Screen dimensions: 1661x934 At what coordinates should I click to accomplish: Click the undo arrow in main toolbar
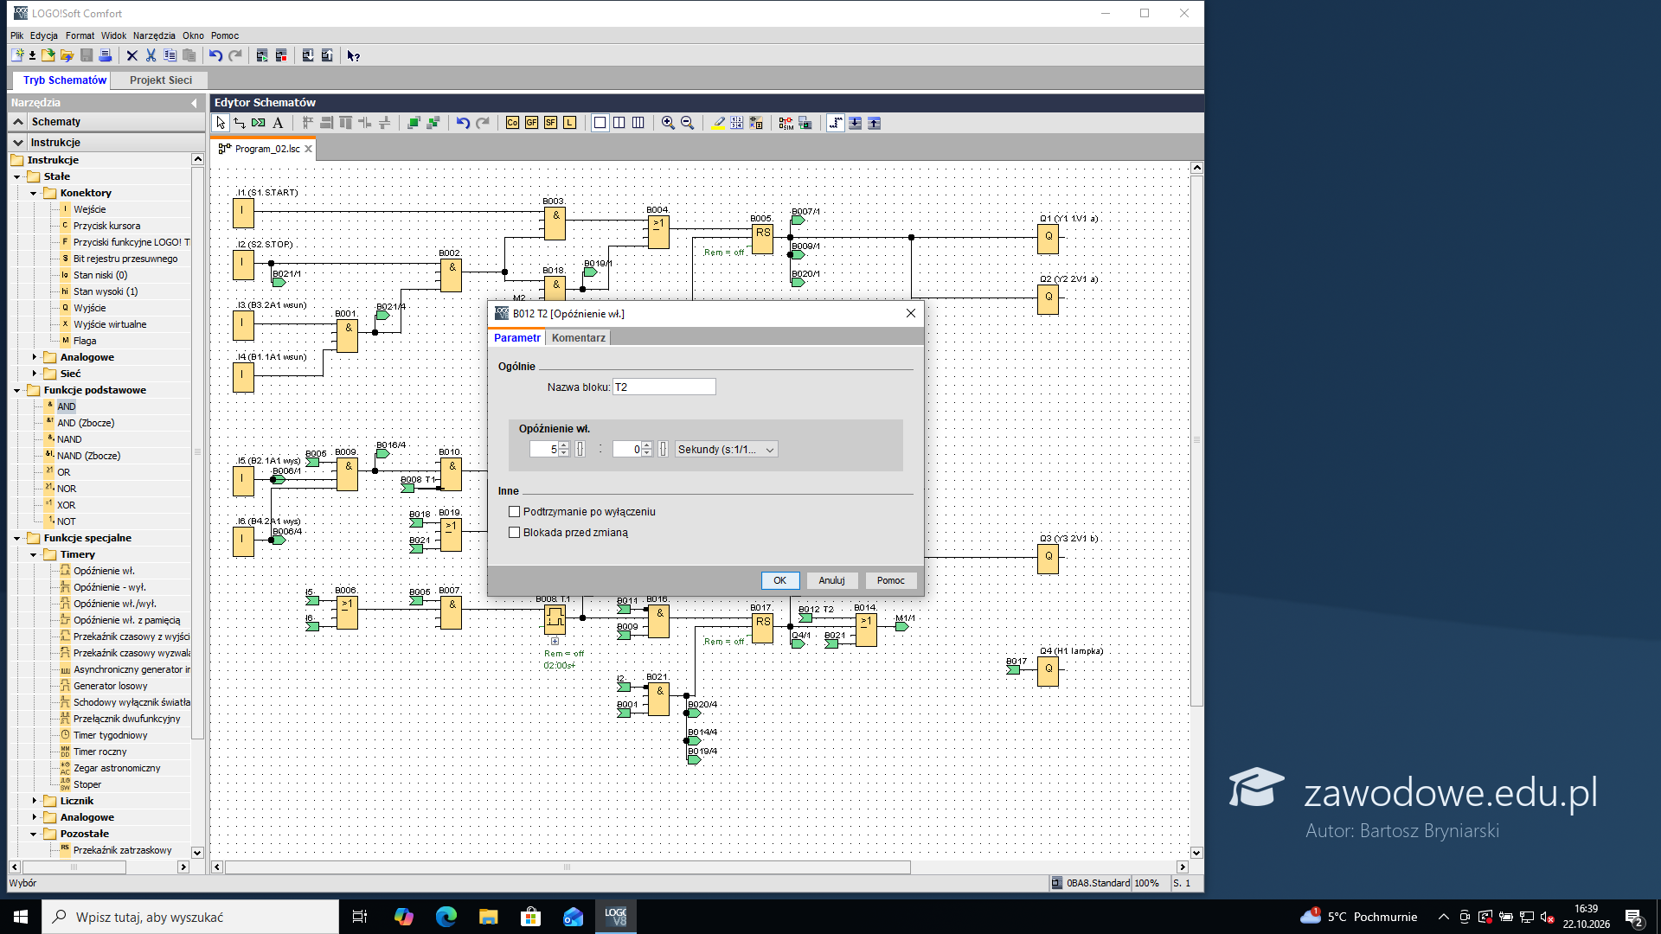pos(215,55)
